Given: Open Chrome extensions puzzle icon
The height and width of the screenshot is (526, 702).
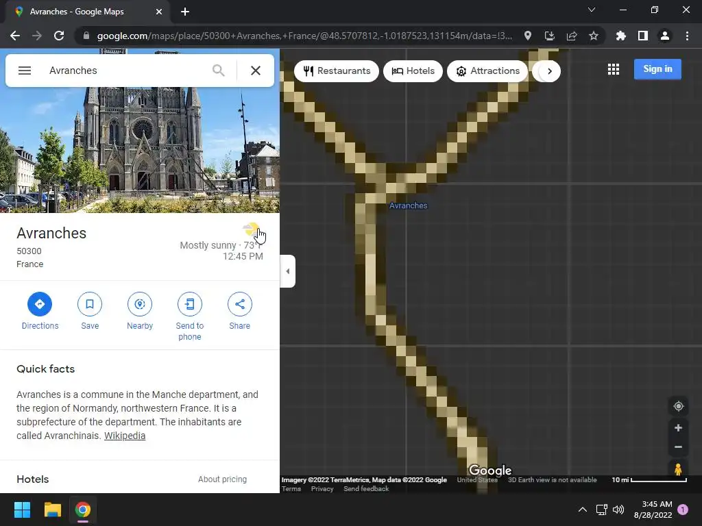Looking at the screenshot, I should pos(621,36).
